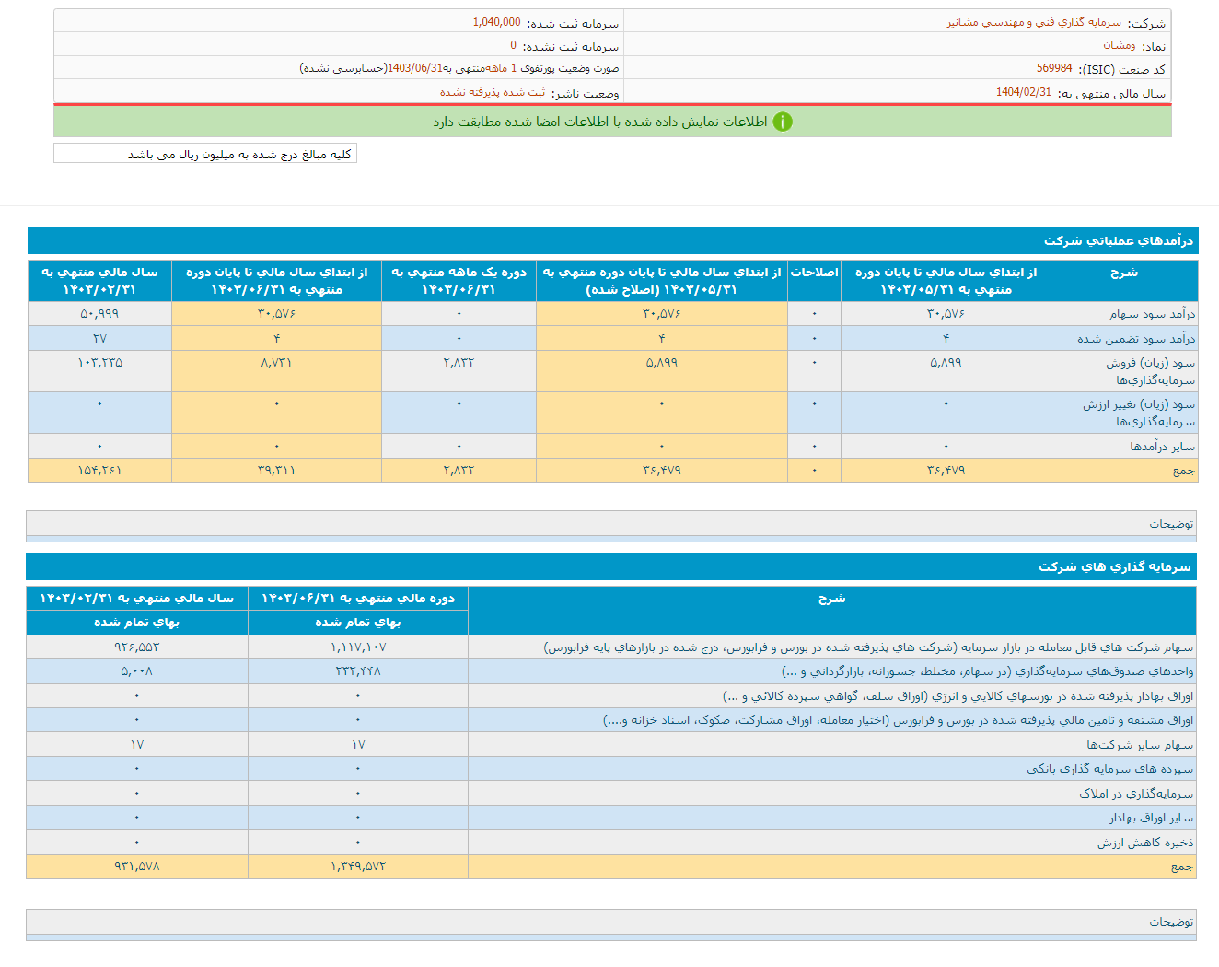Click the green info icon in the banner
The width and height of the screenshot is (1219, 967).
(782, 122)
